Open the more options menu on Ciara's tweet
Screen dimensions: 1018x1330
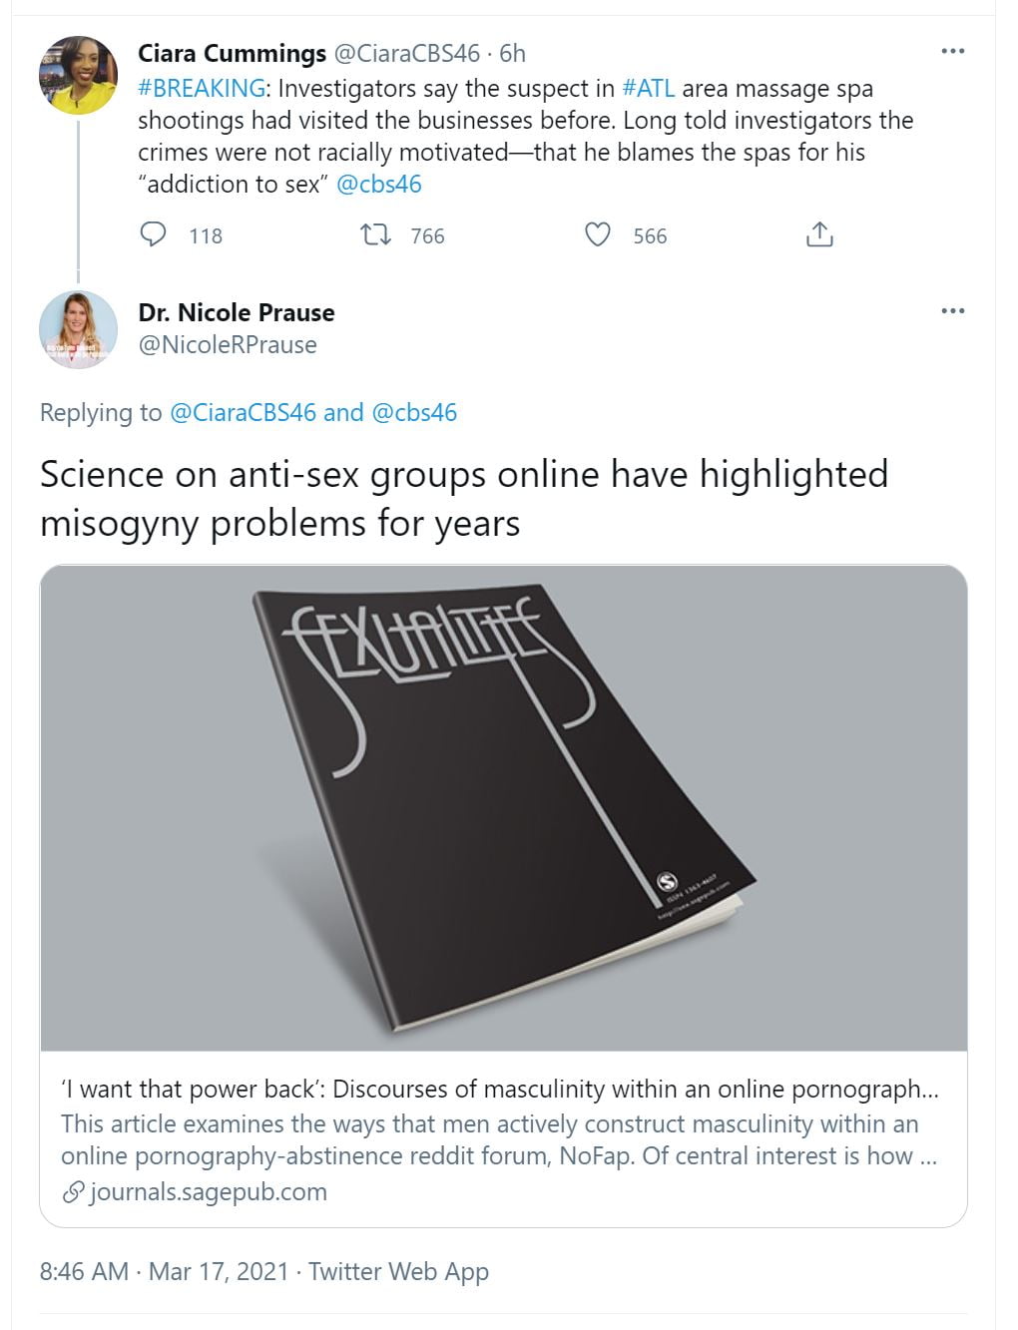pyautogui.click(x=952, y=51)
